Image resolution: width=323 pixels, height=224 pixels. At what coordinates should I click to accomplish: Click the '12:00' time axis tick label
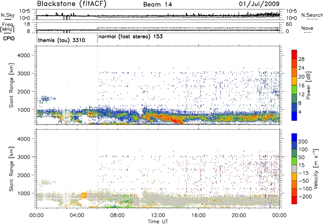pos(158,216)
